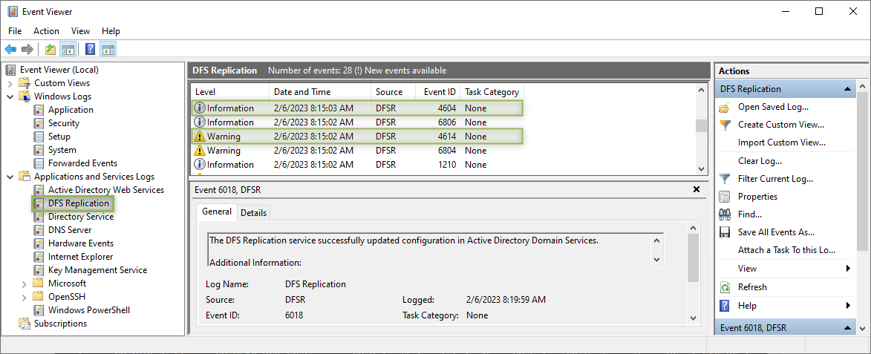Click the green Refresh icon in Actions
The width and height of the screenshot is (871, 354).
point(725,287)
